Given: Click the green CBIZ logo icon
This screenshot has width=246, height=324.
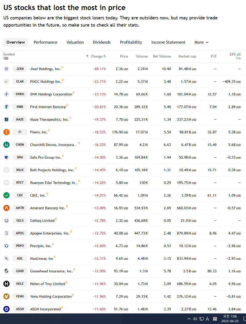Looking at the screenshot, I should (6, 195).
